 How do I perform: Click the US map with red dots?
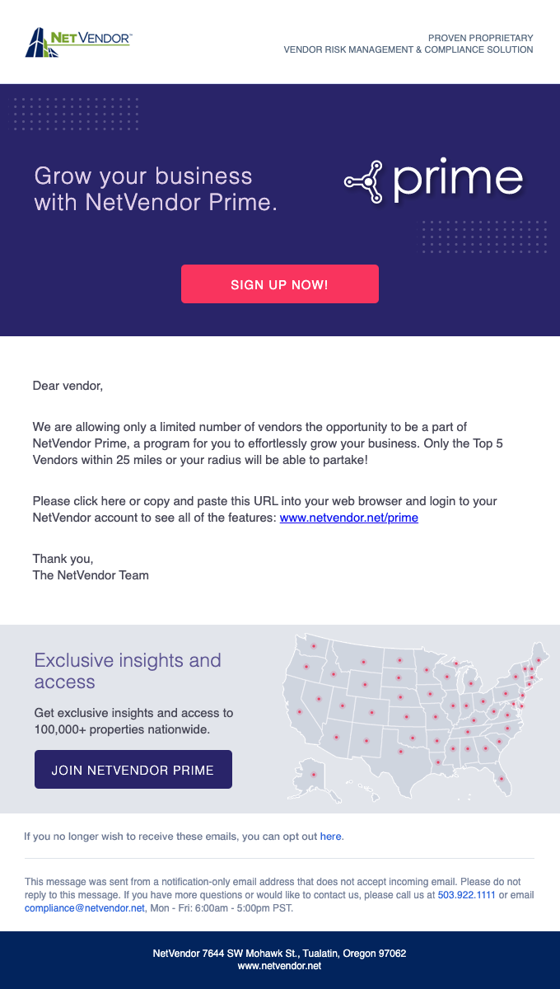[x=412, y=717]
